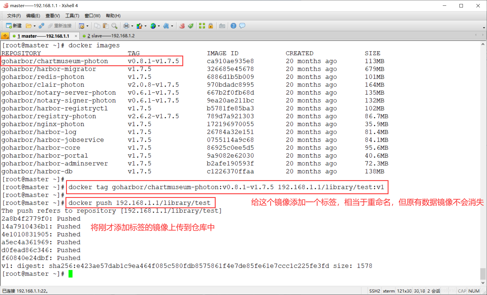This screenshot has width=487, height=295.
Task: Click the 重新连接 (Reconnect) button
Action: pyautogui.click(x=60, y=26)
